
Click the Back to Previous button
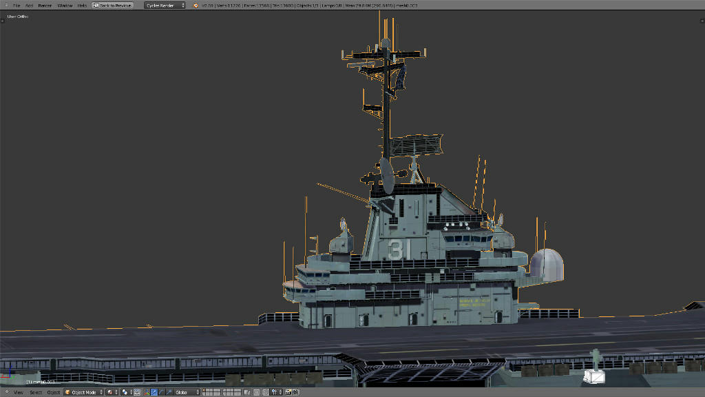[112, 6]
